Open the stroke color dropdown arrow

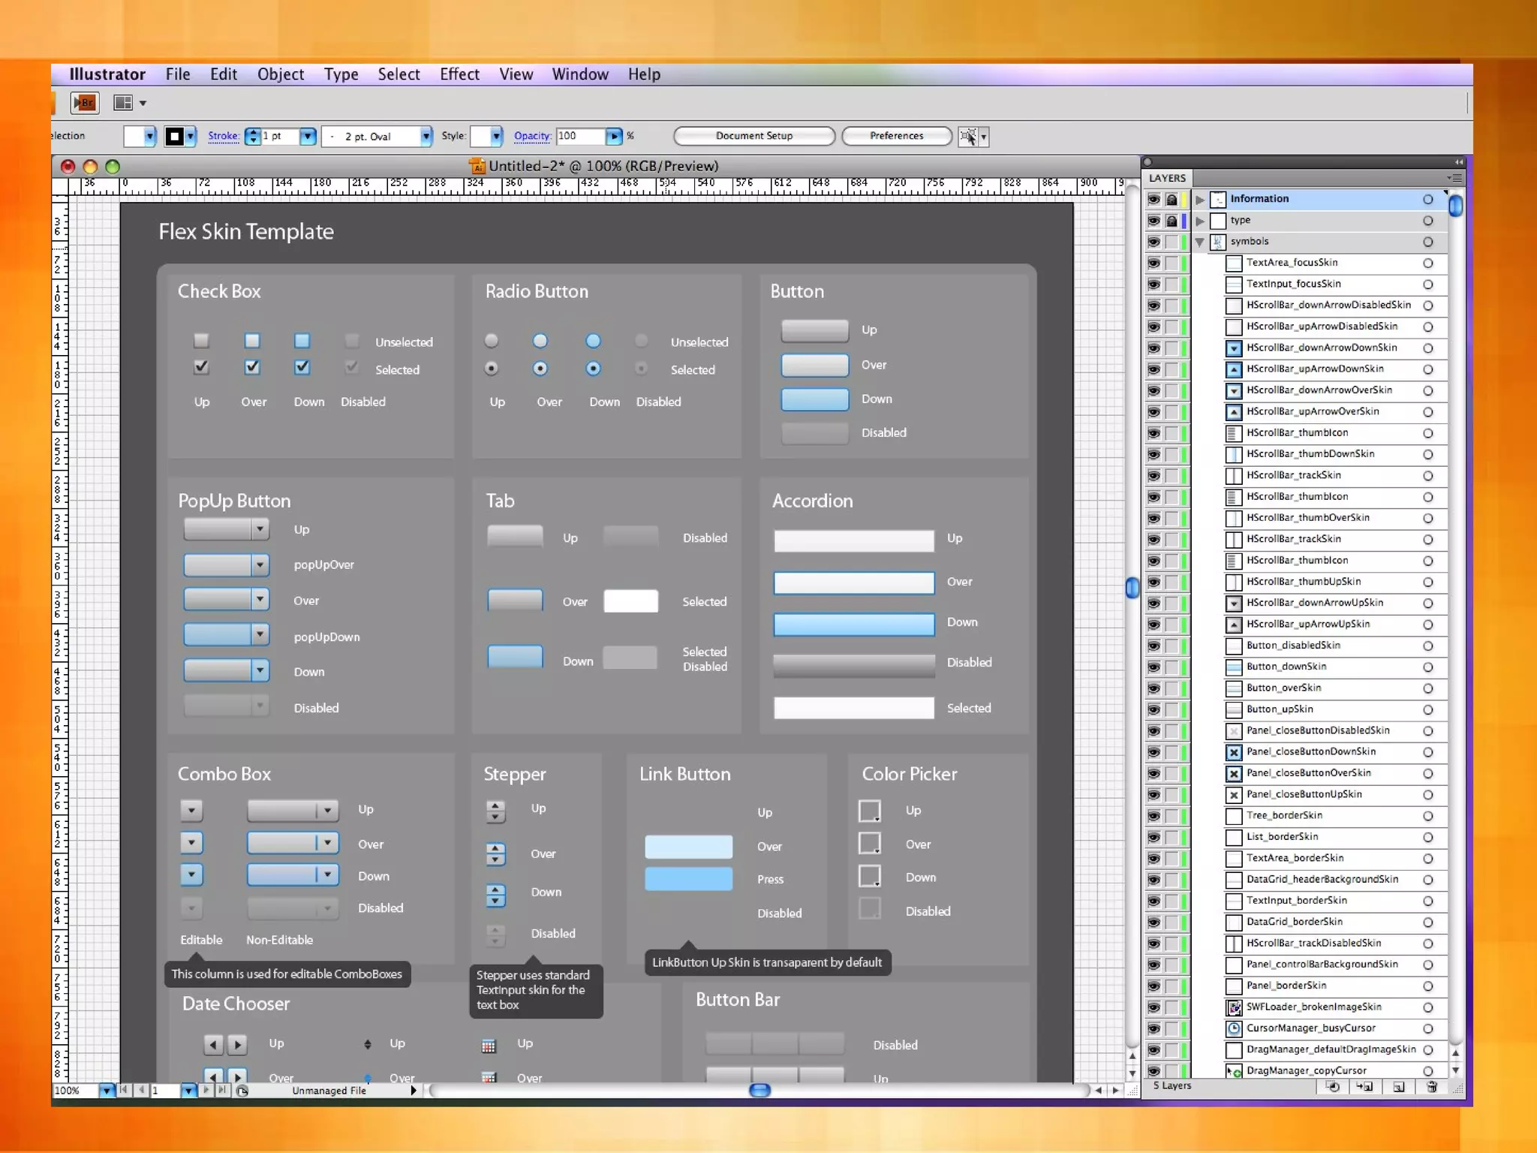pos(191,137)
